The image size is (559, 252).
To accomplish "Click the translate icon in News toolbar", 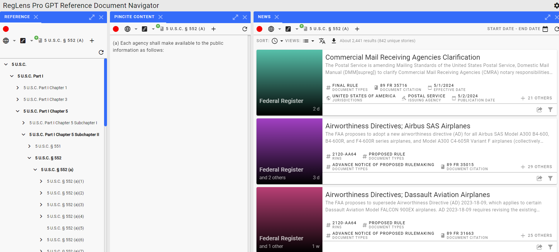I will [322, 41].
